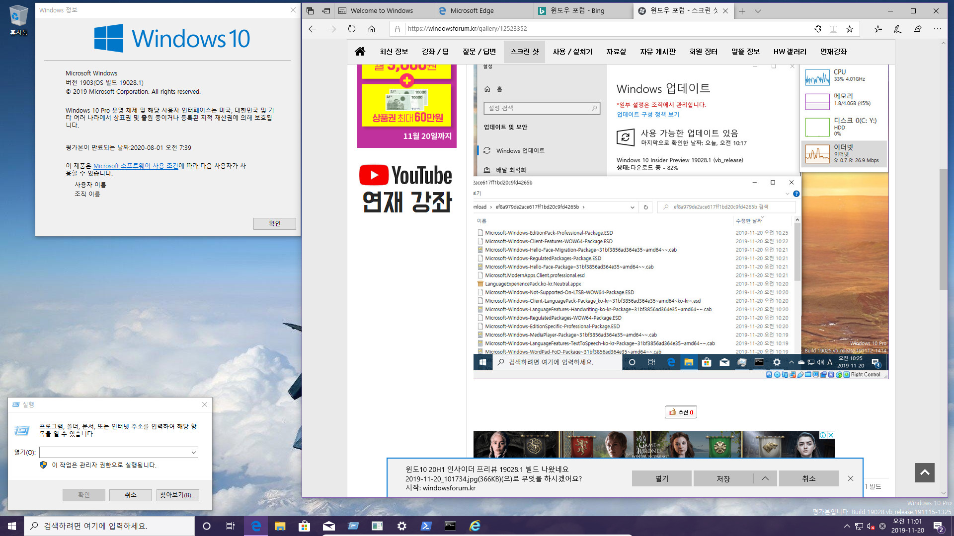Go to Edge home page icon

[x=372, y=29]
